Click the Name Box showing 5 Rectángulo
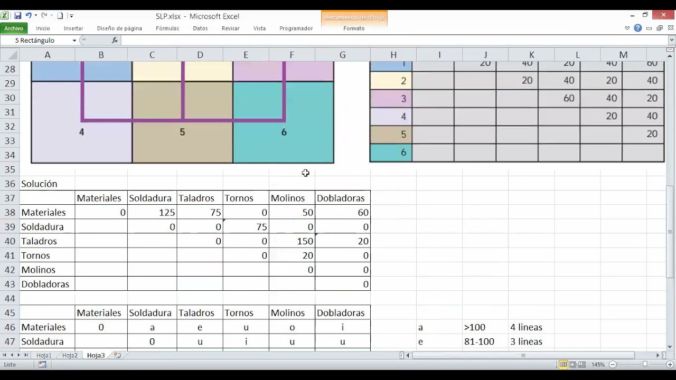 click(35, 41)
